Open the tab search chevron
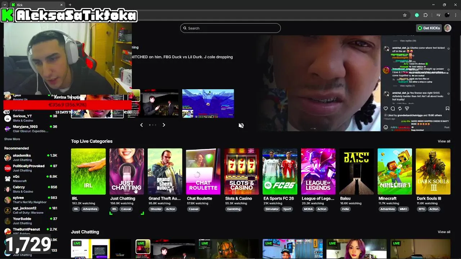Screen dimensions: 461x259 (4, 5)
